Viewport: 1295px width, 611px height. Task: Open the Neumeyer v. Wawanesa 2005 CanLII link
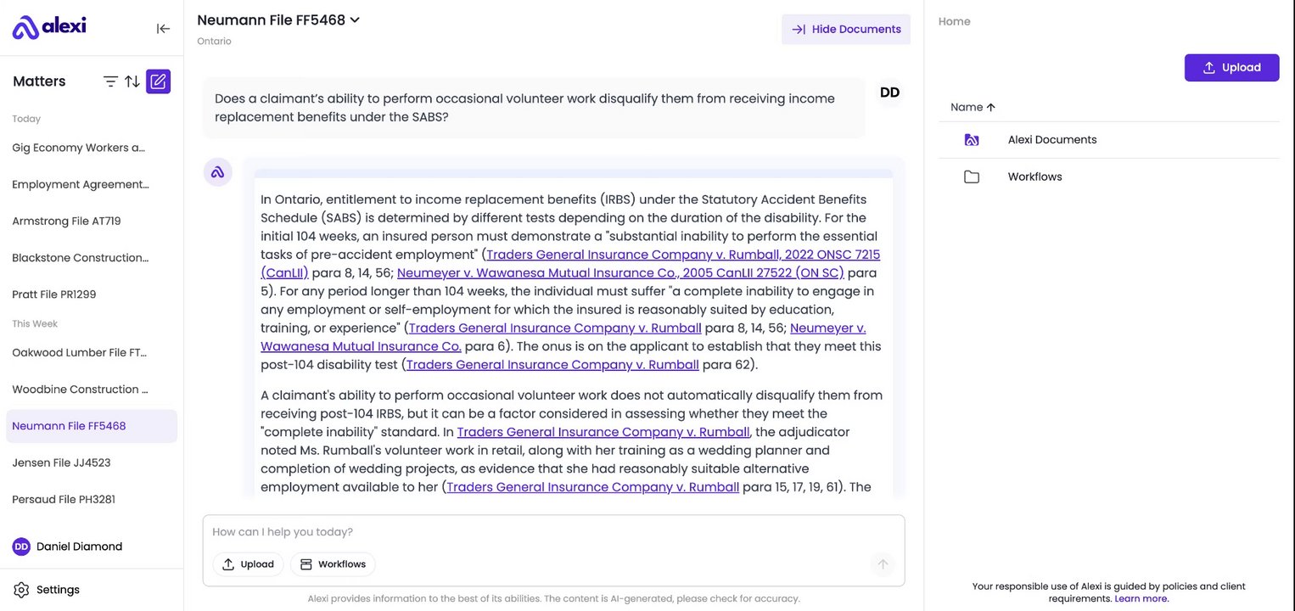click(x=619, y=273)
